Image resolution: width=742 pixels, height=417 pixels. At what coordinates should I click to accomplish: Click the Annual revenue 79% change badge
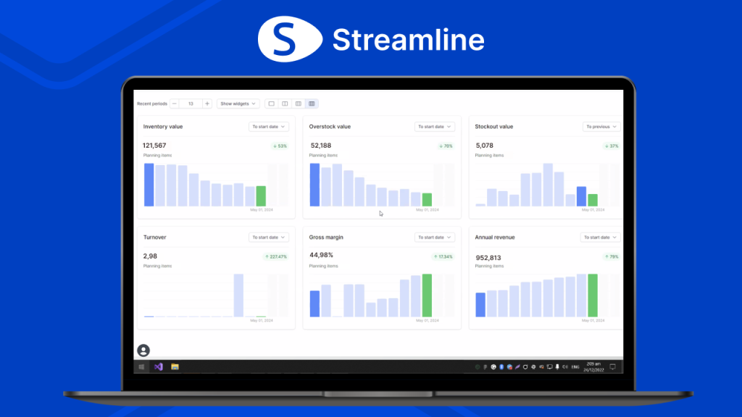(x=612, y=257)
